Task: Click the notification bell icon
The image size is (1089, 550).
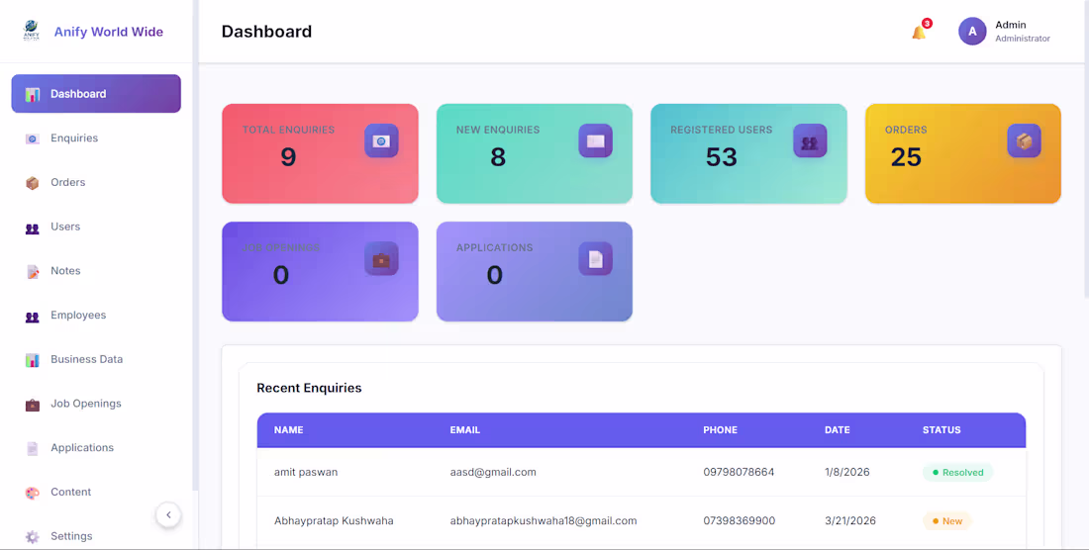Action: [x=919, y=33]
